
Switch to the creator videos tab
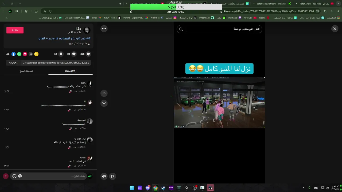pyautogui.click(x=26, y=71)
